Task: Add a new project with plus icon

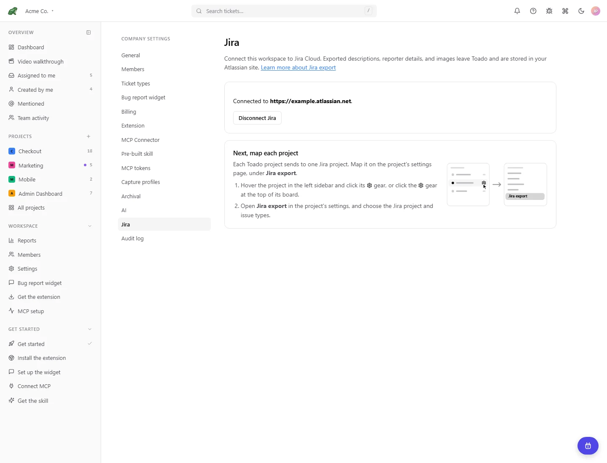Action: (x=89, y=136)
